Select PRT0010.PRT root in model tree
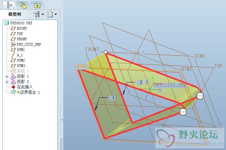 [21, 23]
